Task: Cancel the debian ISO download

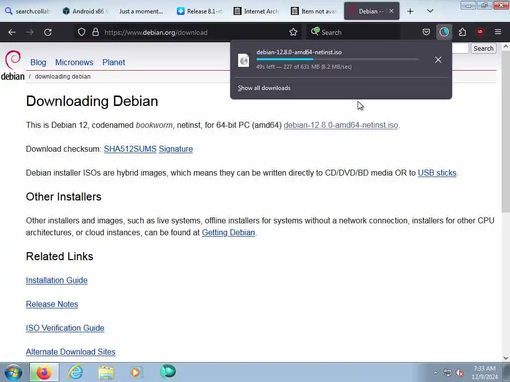Action: [438, 60]
